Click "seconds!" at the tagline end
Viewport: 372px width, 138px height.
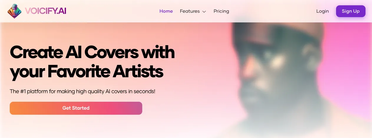pos(144,91)
